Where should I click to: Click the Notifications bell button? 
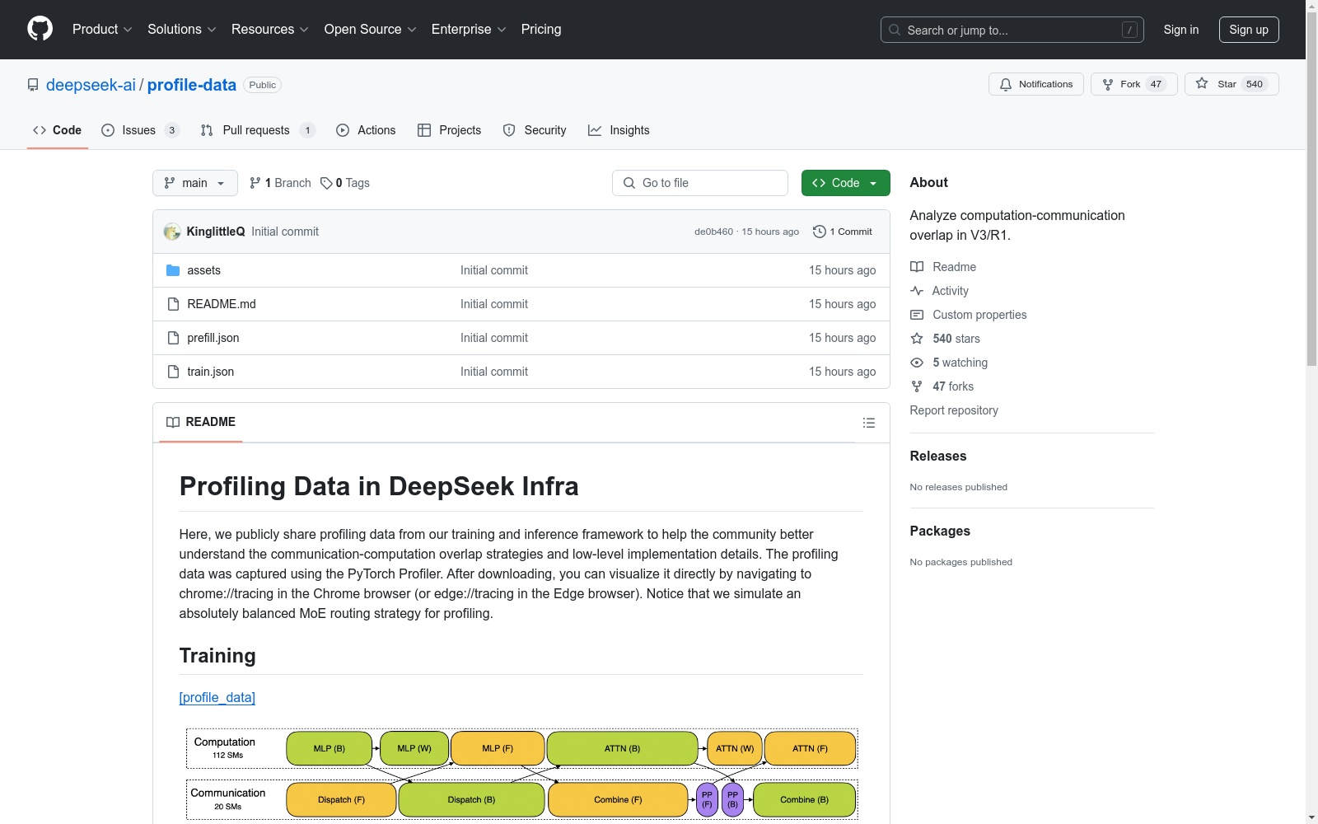pyautogui.click(x=1035, y=84)
